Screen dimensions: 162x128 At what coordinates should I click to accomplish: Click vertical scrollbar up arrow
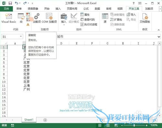160,43
